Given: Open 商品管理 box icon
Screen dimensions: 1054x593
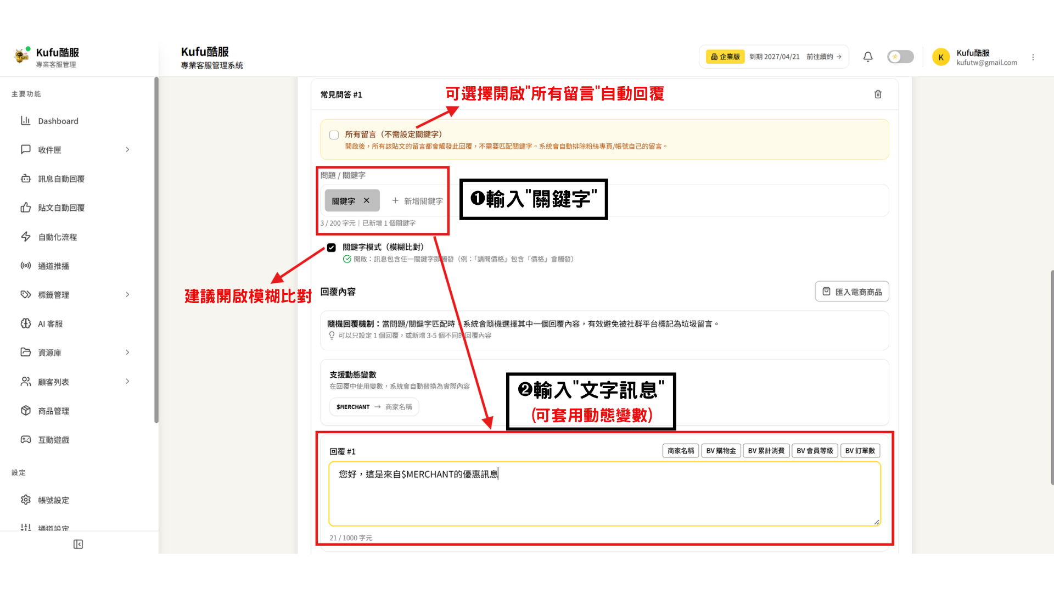Looking at the screenshot, I should (x=25, y=410).
